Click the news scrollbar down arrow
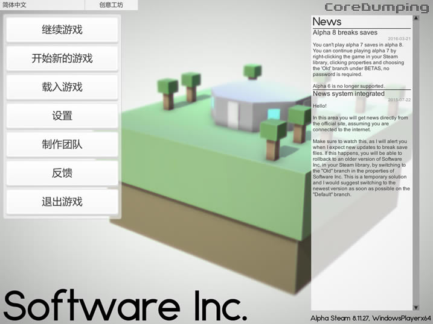This screenshot has width=433, height=324. (416, 308)
